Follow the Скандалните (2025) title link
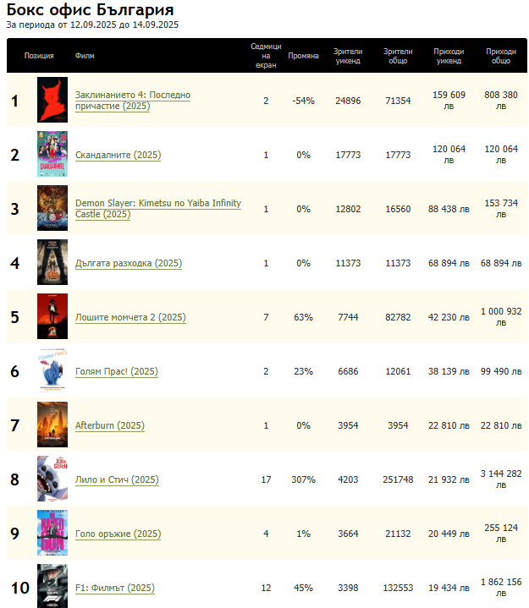Image resolution: width=529 pixels, height=608 pixels. pos(118,156)
